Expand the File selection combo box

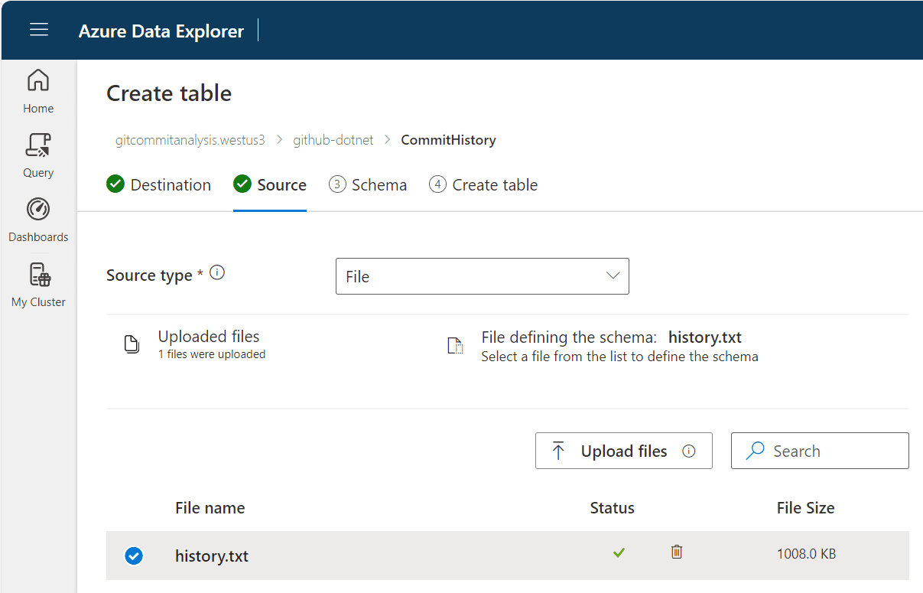[483, 276]
